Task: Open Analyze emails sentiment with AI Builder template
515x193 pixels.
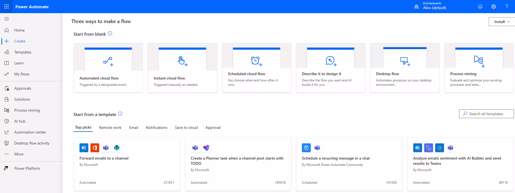Action: [x=460, y=164]
